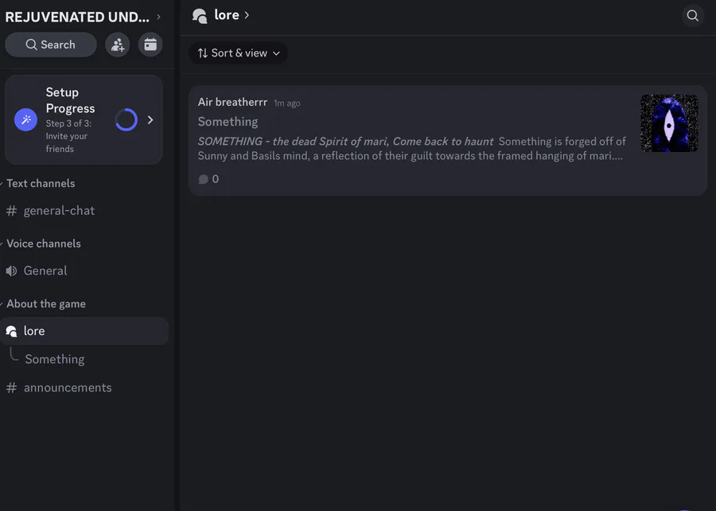Click the General voice speaker icon
716x511 pixels.
pos(11,271)
